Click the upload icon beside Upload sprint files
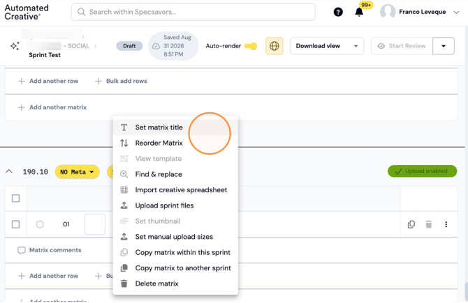This screenshot has height=303, width=468. point(124,205)
